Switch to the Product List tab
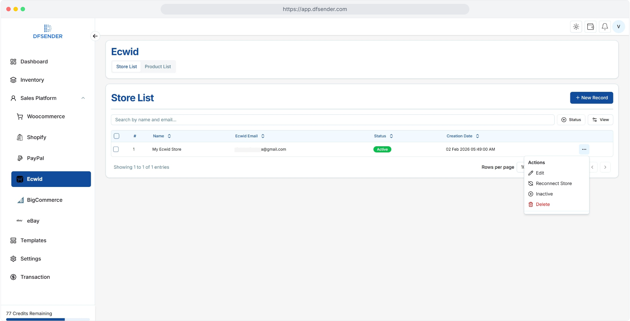 (x=158, y=67)
